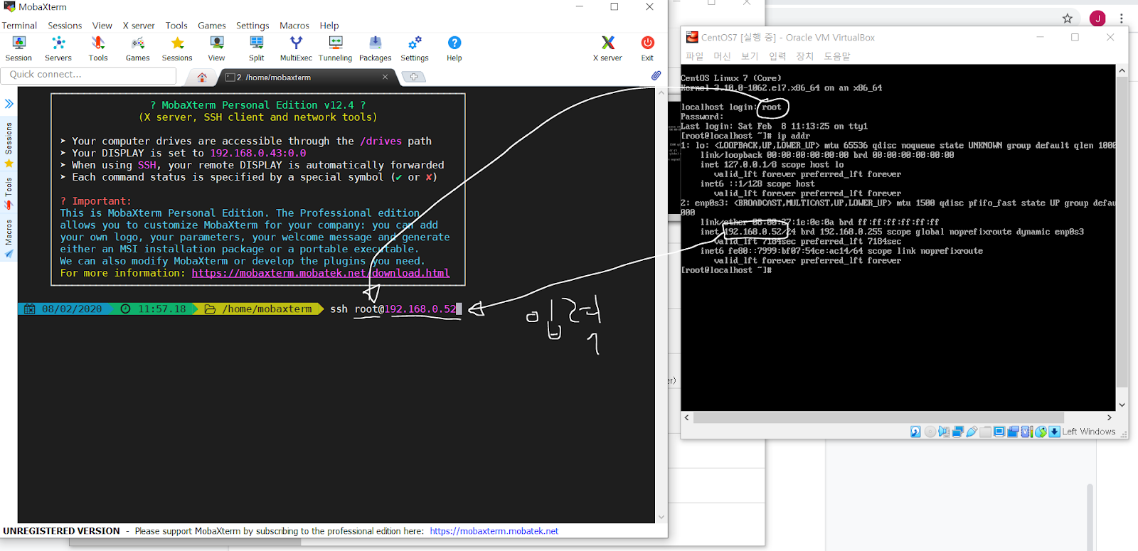Open the VirtualBox 파일 menu
The width and height of the screenshot is (1138, 551).
click(x=694, y=56)
